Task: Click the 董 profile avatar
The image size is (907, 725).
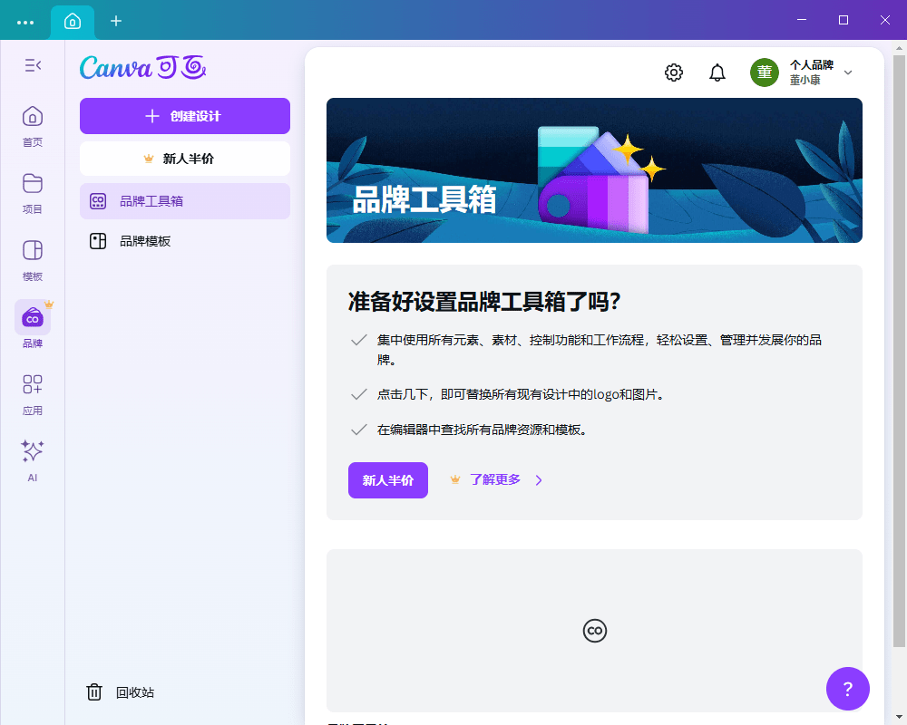Action: click(x=765, y=72)
